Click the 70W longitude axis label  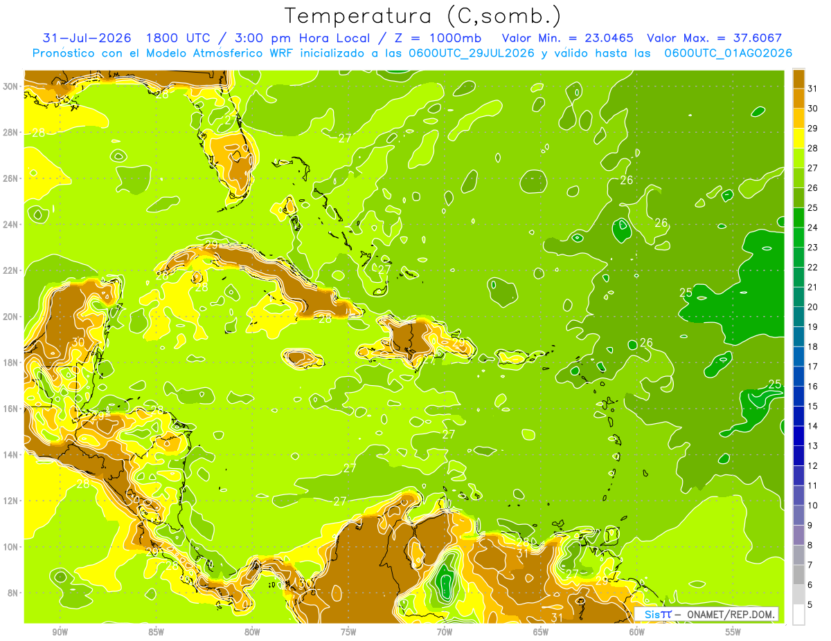445,632
